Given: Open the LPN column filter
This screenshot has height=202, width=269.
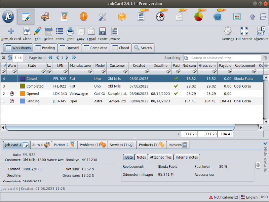Looking at the screenshot, I should tap(66, 71).
